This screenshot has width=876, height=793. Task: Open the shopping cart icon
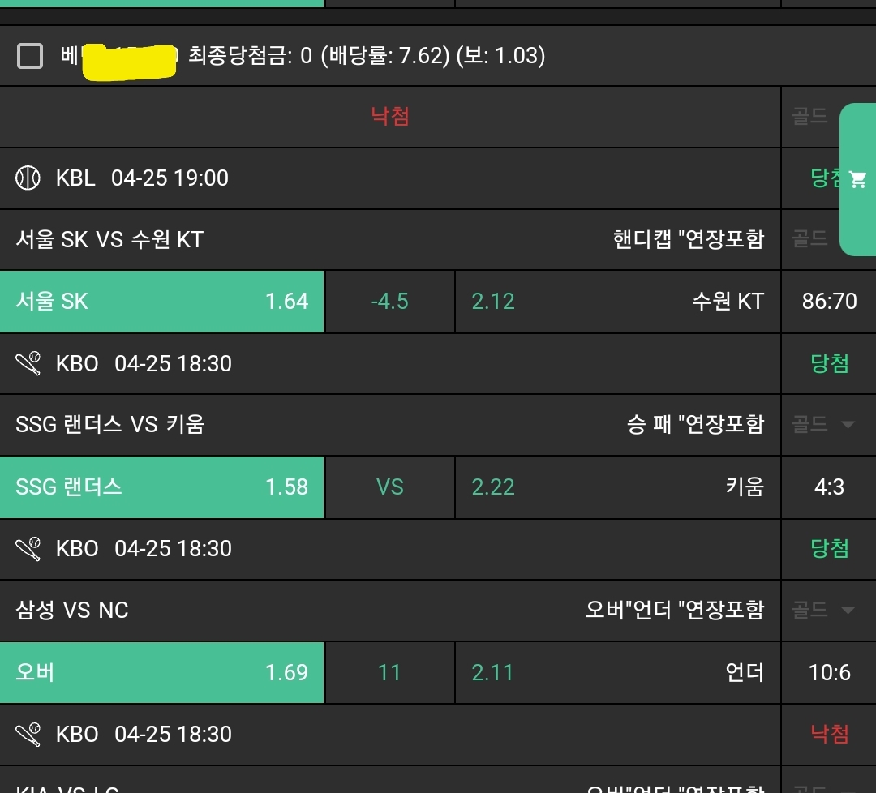pos(857,179)
